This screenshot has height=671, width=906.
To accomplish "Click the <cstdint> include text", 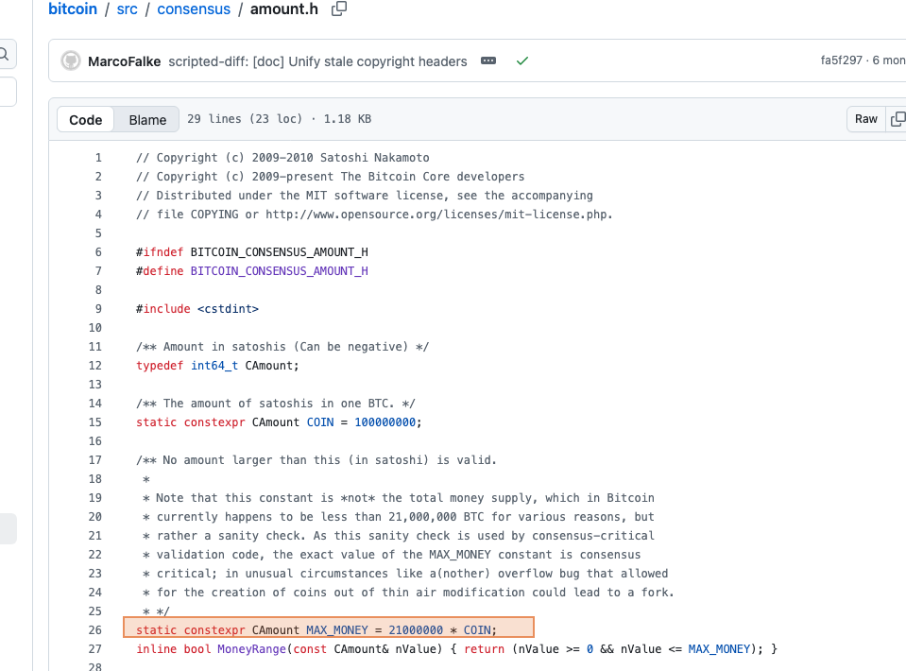I will pos(228,309).
